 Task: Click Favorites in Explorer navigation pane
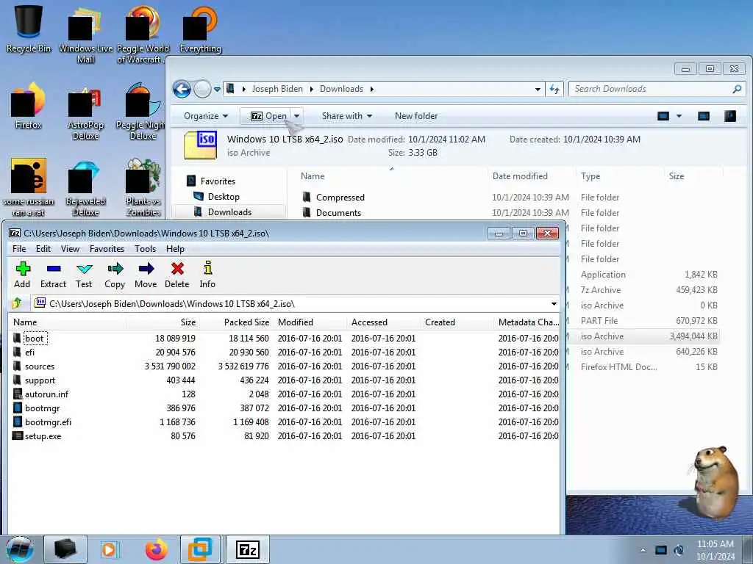coord(218,181)
